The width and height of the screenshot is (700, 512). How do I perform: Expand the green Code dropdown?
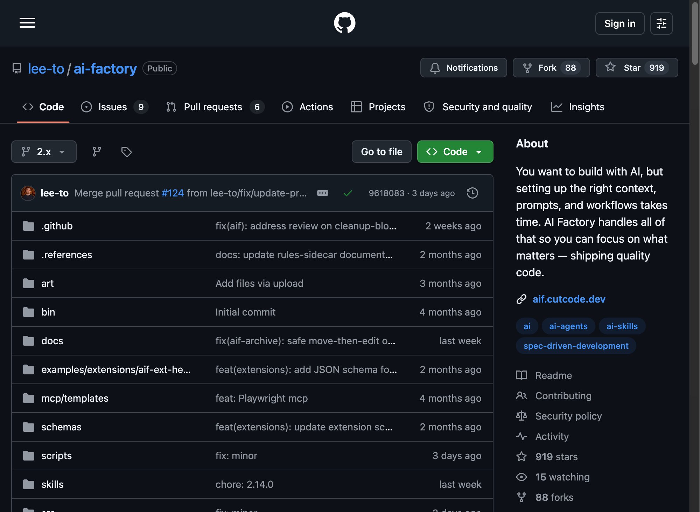pyautogui.click(x=455, y=152)
